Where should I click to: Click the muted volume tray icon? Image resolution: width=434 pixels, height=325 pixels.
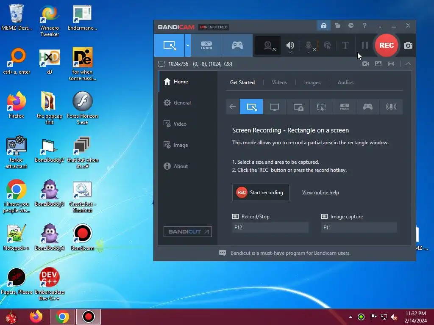click(x=394, y=317)
